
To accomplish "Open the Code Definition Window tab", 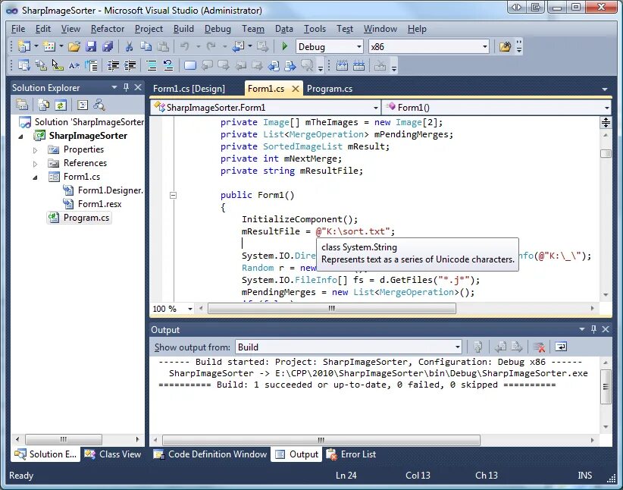I will click(x=210, y=454).
